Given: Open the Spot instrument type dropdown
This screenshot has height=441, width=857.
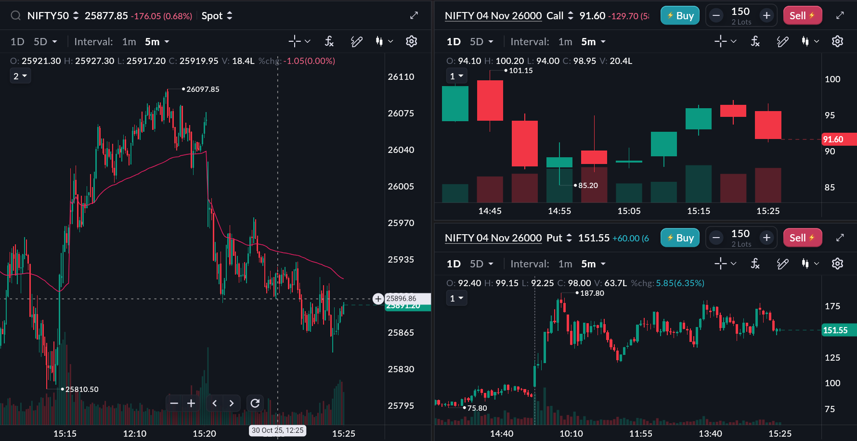Looking at the screenshot, I should click(x=217, y=16).
